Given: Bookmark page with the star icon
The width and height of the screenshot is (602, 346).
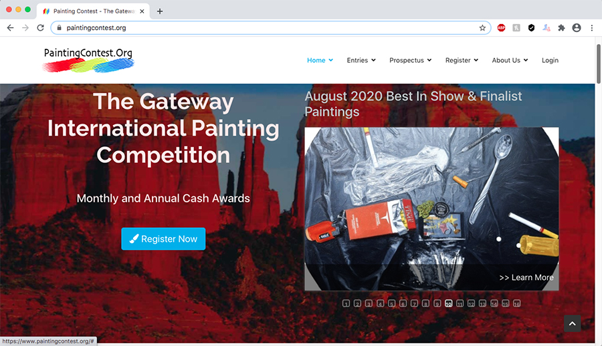Looking at the screenshot, I should coord(482,27).
